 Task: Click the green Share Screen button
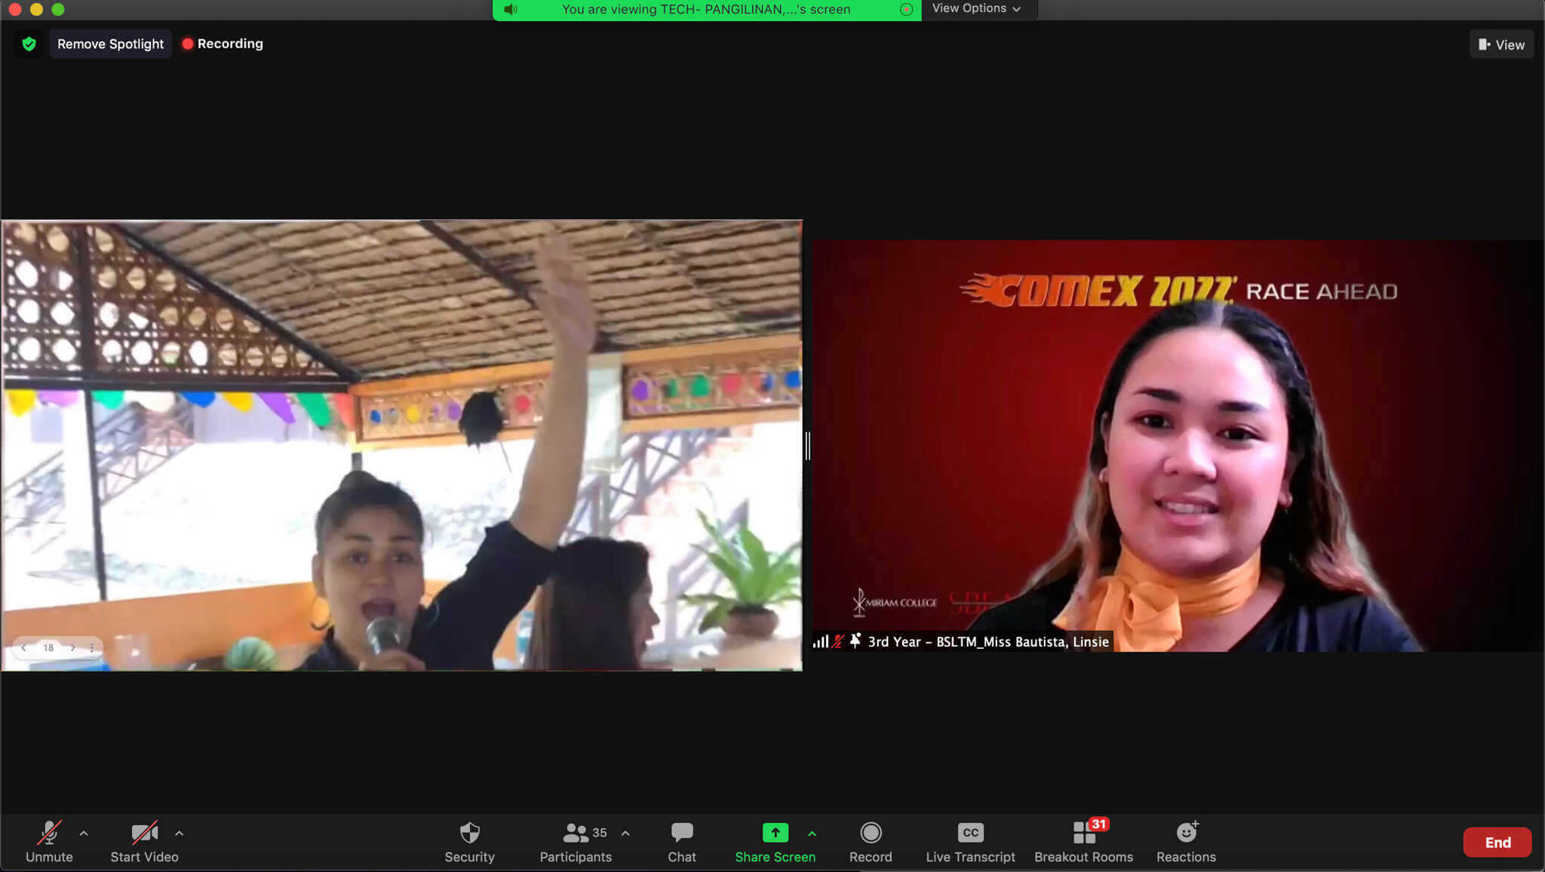[775, 841]
